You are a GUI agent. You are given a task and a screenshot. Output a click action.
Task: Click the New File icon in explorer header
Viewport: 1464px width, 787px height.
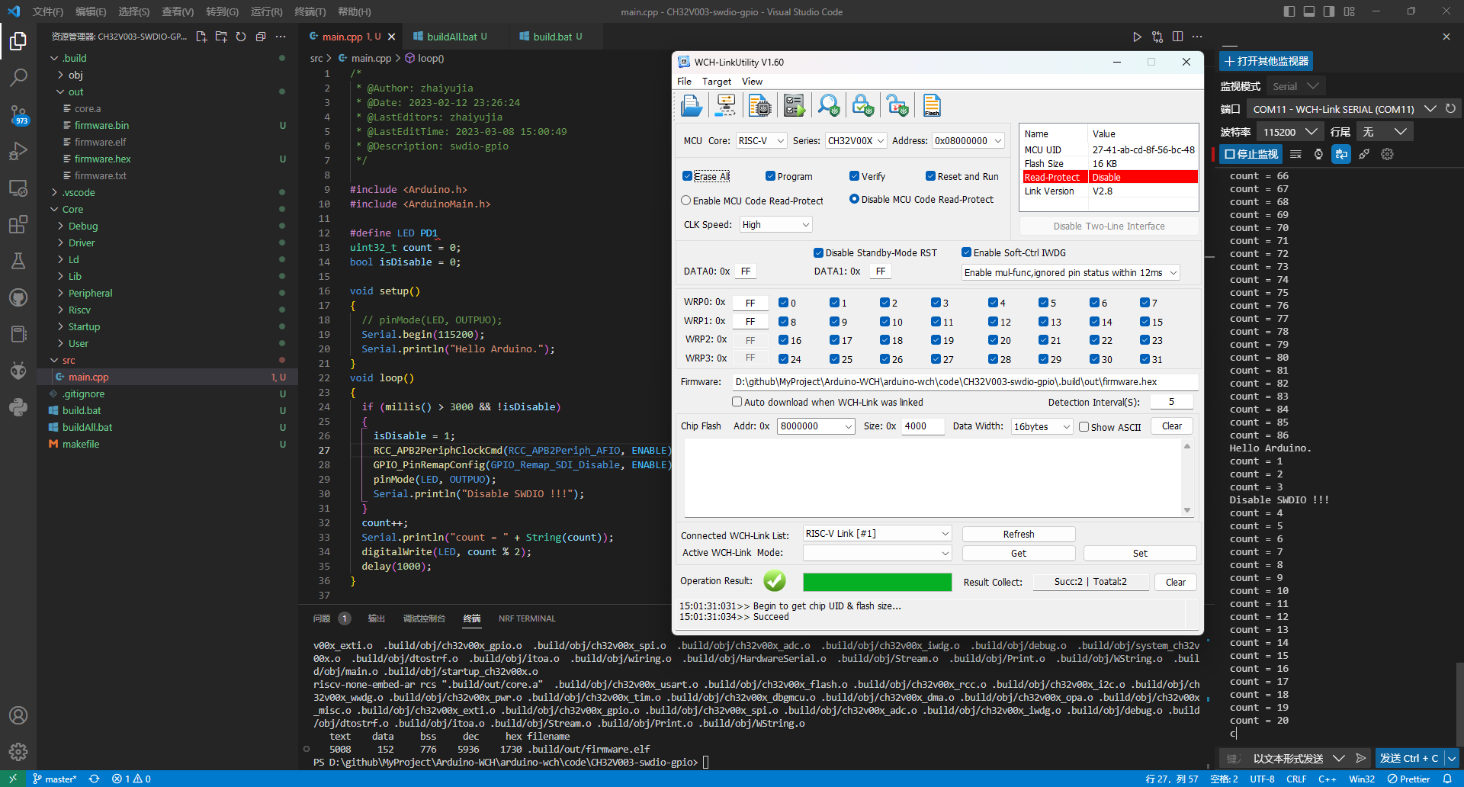201,37
